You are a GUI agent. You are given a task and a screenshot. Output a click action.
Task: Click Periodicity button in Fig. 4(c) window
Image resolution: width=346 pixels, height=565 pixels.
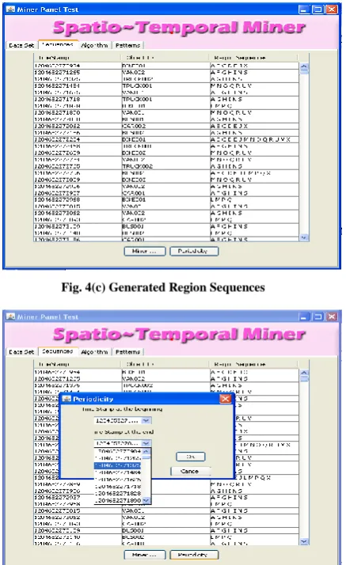[x=194, y=251]
